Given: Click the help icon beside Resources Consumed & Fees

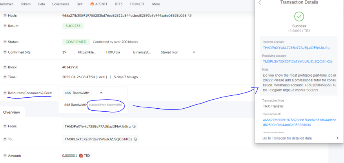Looking at the screenshot, I should [x=5, y=93].
